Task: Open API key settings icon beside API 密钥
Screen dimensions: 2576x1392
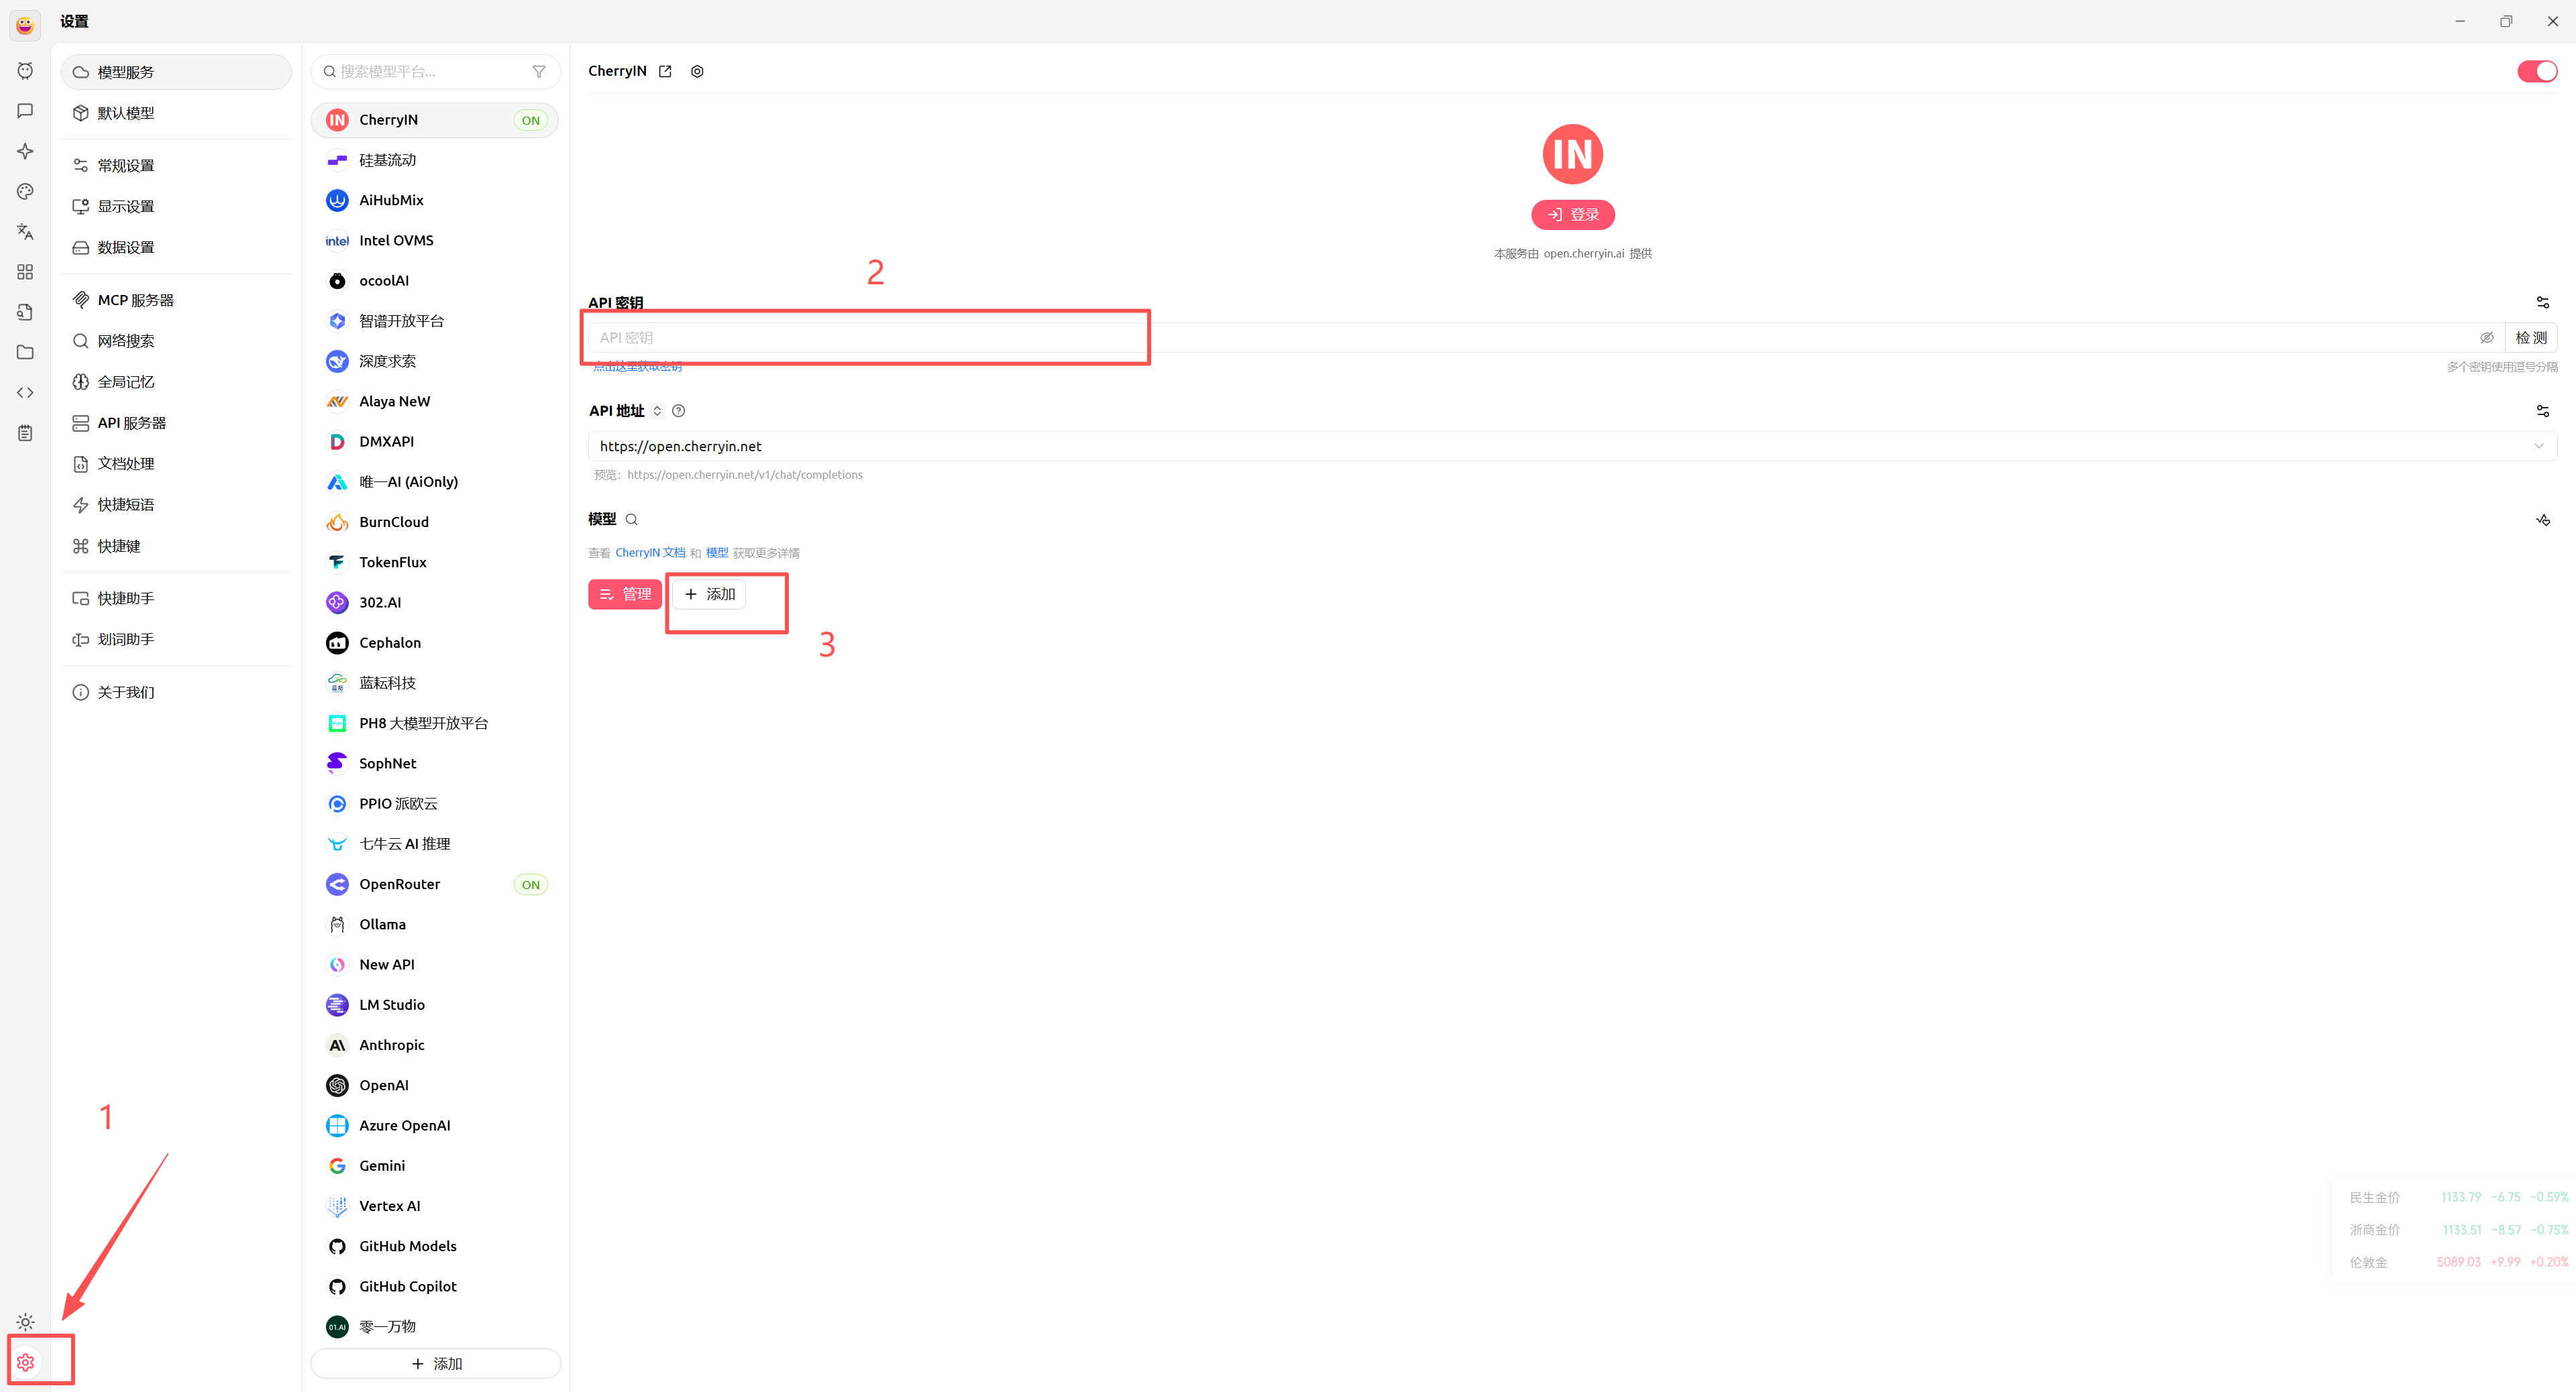Action: coord(2542,303)
